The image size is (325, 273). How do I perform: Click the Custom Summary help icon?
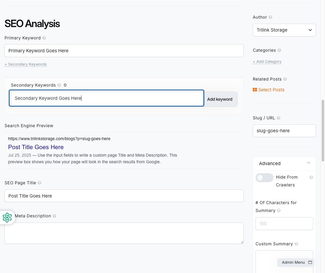[x=296, y=244]
